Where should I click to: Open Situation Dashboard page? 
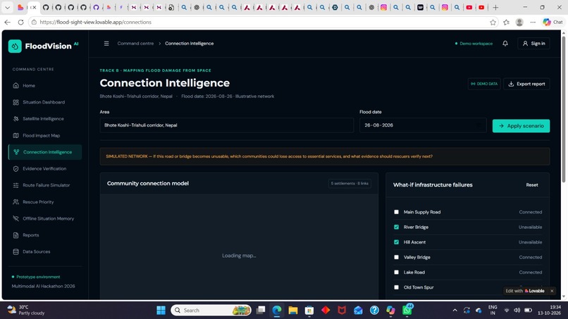point(45,102)
